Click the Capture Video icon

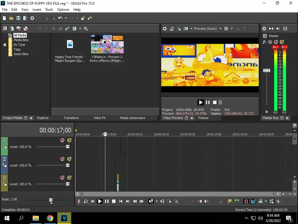(x=18, y=29)
